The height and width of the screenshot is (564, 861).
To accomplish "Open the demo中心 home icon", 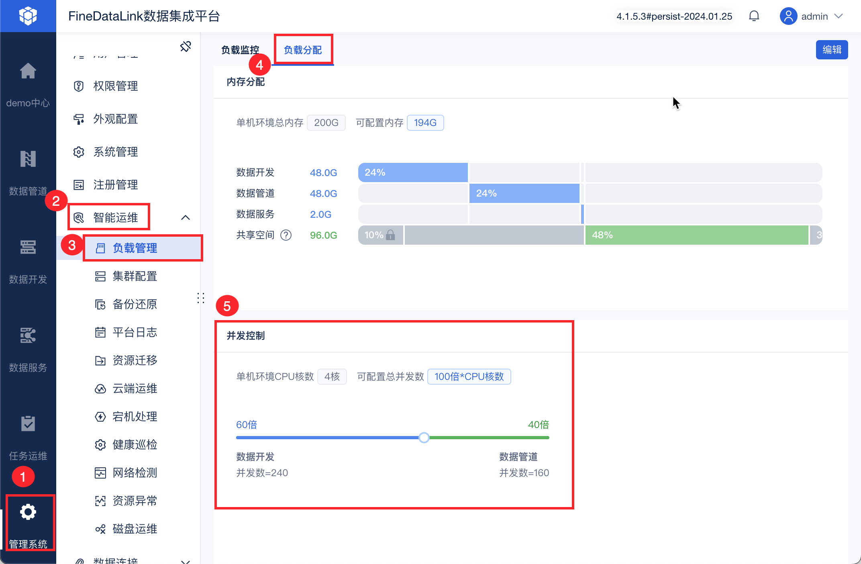I will (x=28, y=71).
